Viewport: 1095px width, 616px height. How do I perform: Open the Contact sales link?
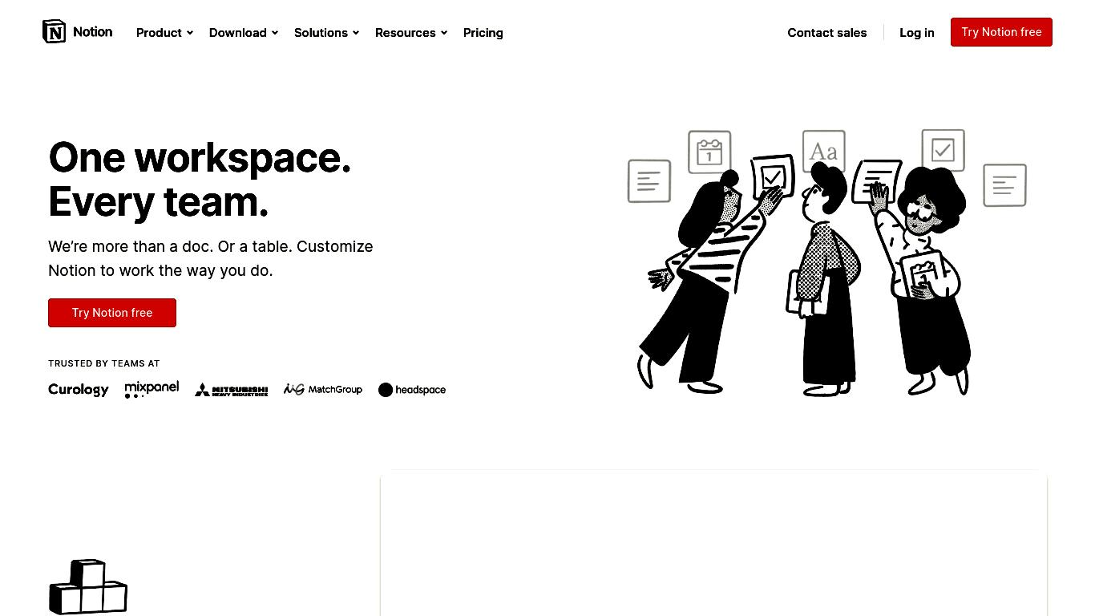pos(827,33)
